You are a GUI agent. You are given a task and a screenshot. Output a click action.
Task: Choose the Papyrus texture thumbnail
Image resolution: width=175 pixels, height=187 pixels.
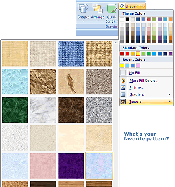point(15,54)
